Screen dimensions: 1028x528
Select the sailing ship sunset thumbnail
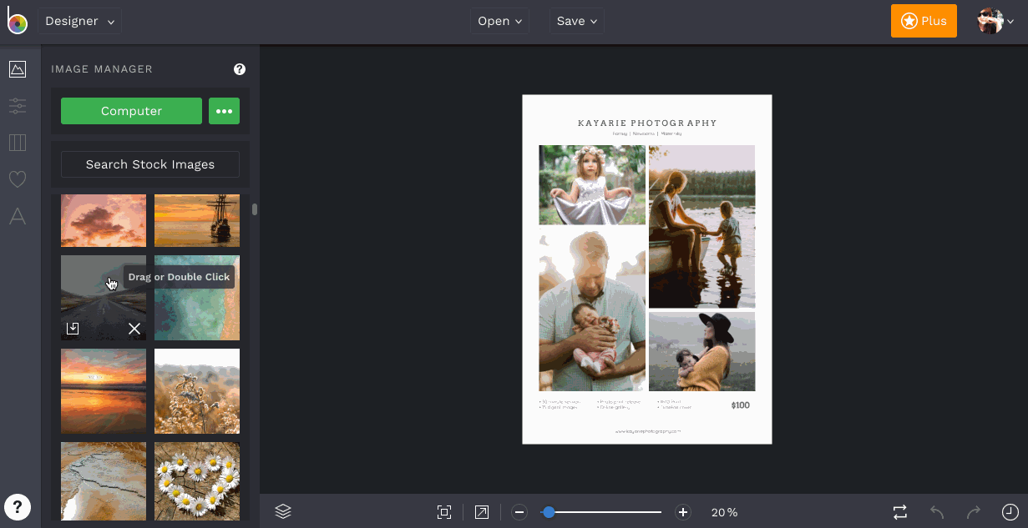click(197, 220)
